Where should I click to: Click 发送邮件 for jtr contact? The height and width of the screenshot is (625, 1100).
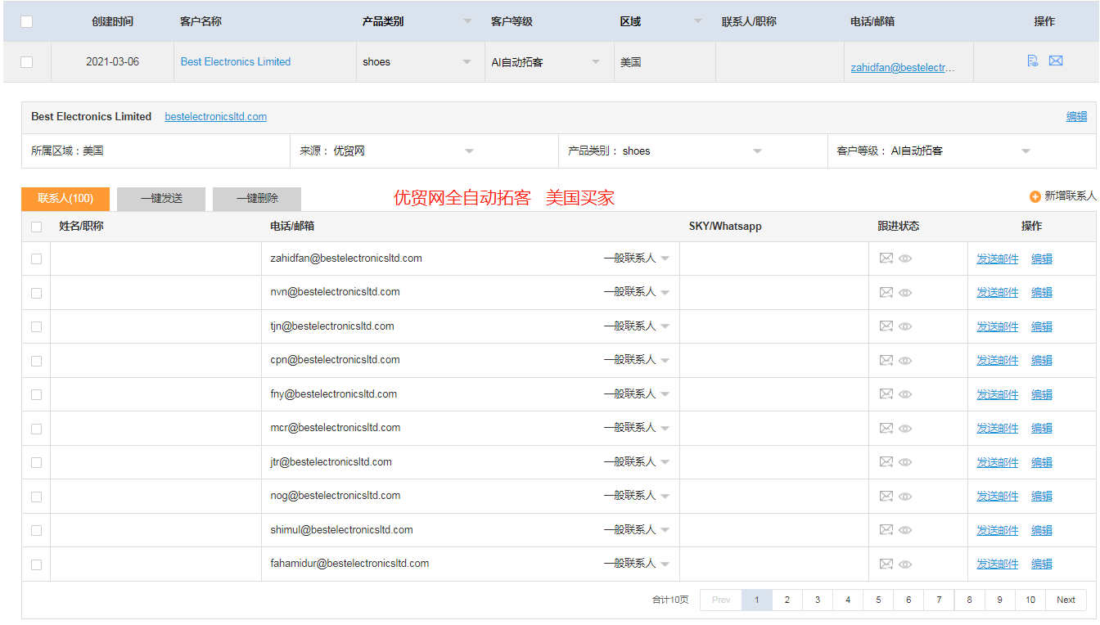point(997,462)
